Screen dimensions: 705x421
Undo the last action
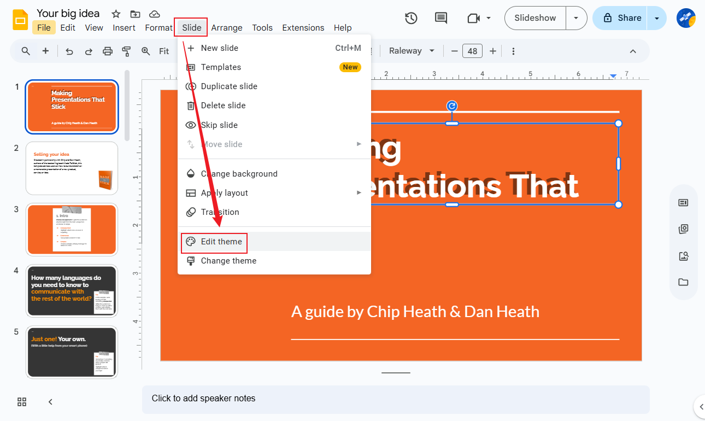pyautogui.click(x=68, y=51)
